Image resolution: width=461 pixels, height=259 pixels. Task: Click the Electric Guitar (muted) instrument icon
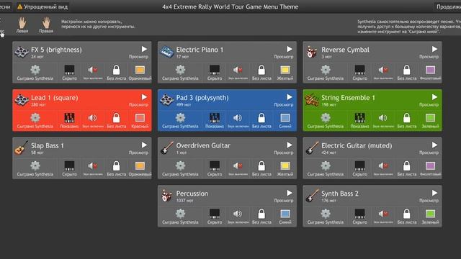tap(312, 147)
